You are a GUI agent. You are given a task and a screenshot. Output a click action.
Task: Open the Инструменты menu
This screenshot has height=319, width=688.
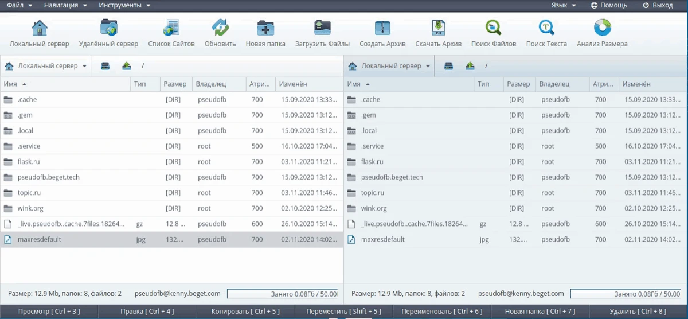click(124, 5)
